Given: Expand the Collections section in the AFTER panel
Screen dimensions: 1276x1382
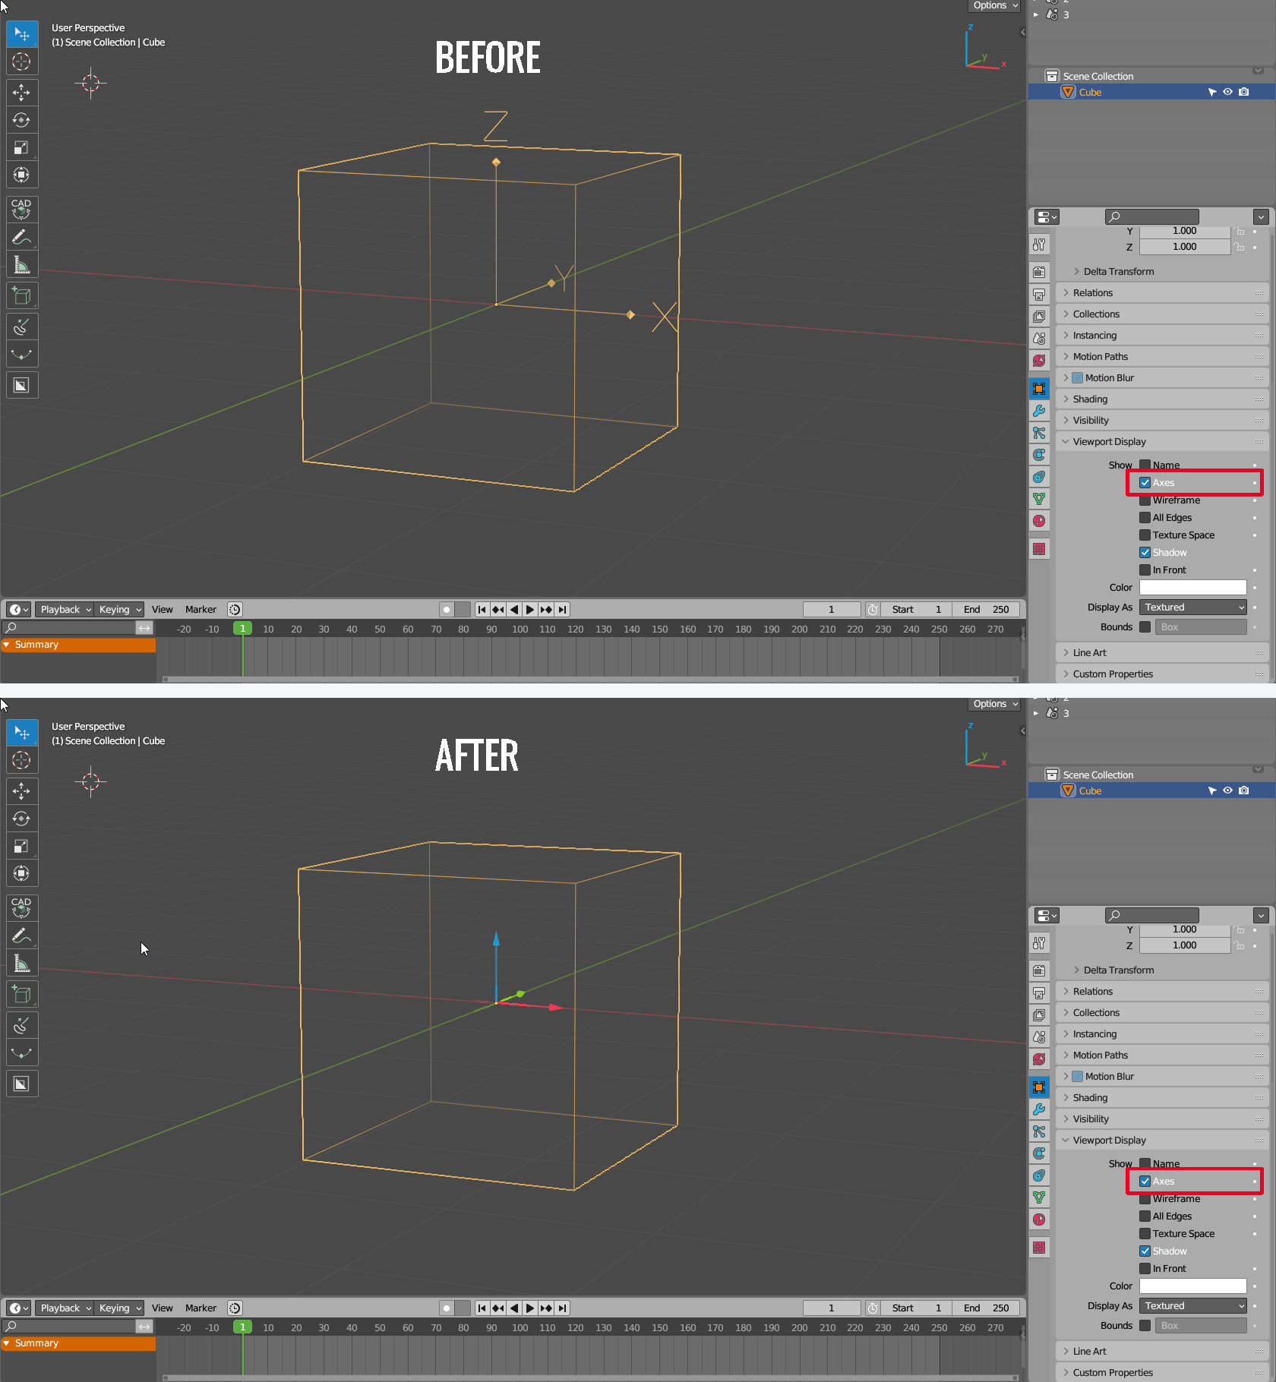Looking at the screenshot, I should pos(1162,1013).
